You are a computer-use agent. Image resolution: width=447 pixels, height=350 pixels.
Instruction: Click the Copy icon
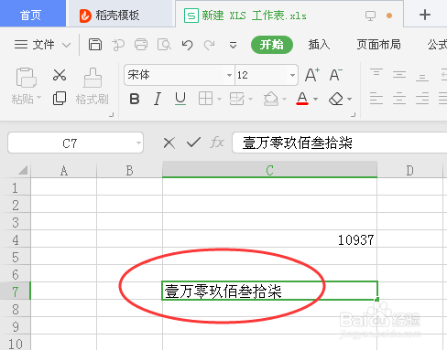point(60,98)
